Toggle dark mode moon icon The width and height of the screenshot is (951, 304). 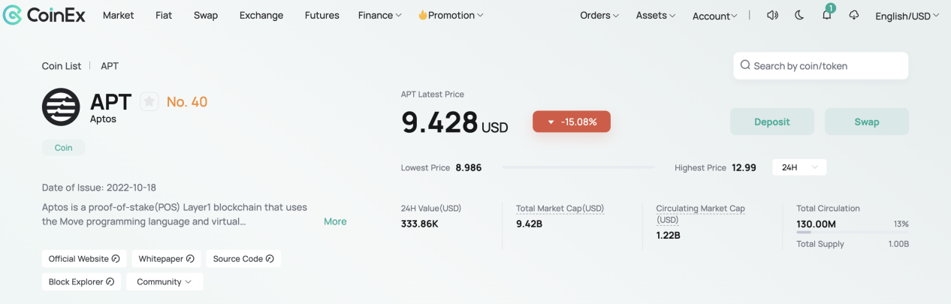coord(799,15)
